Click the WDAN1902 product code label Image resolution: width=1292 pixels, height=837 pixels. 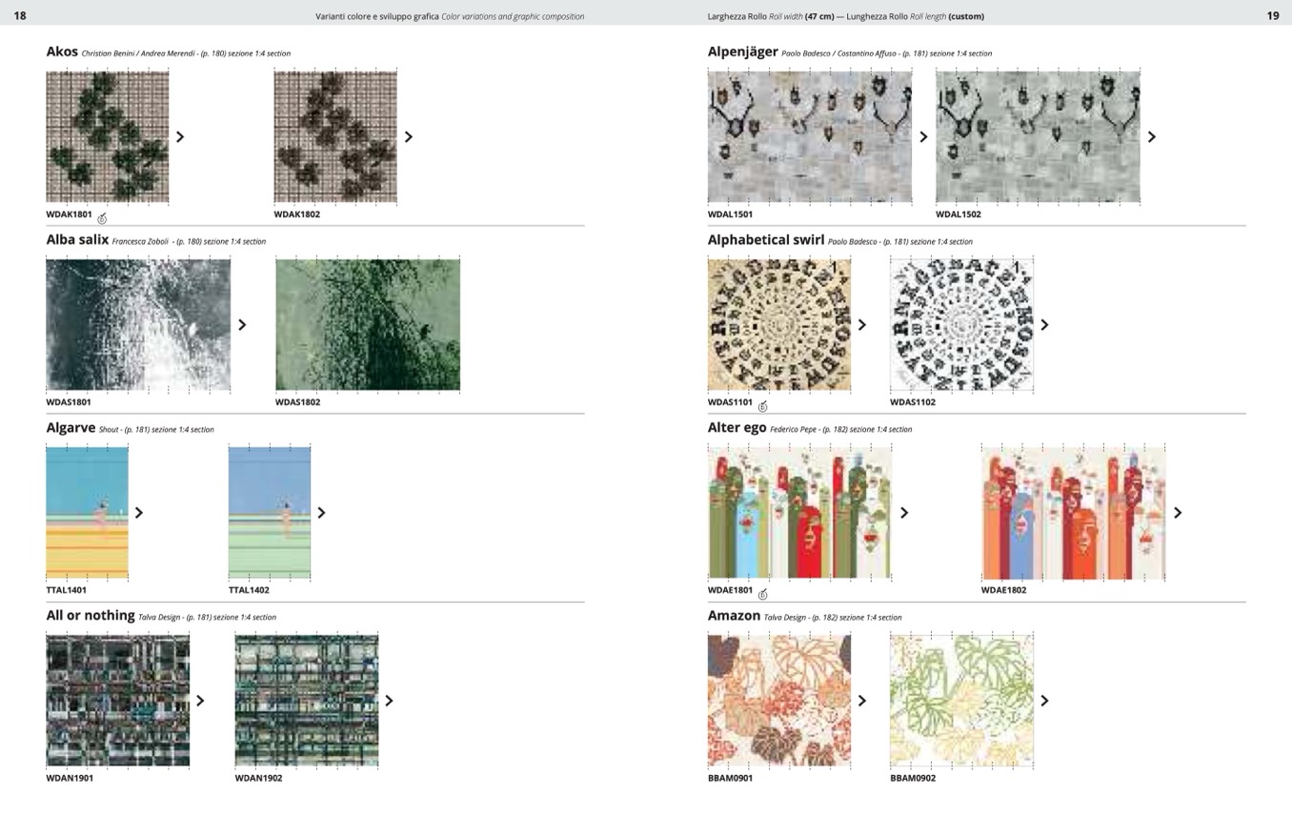258,778
